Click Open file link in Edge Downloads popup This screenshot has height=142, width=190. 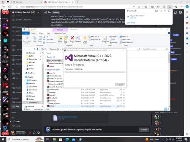[x=133, y=18]
